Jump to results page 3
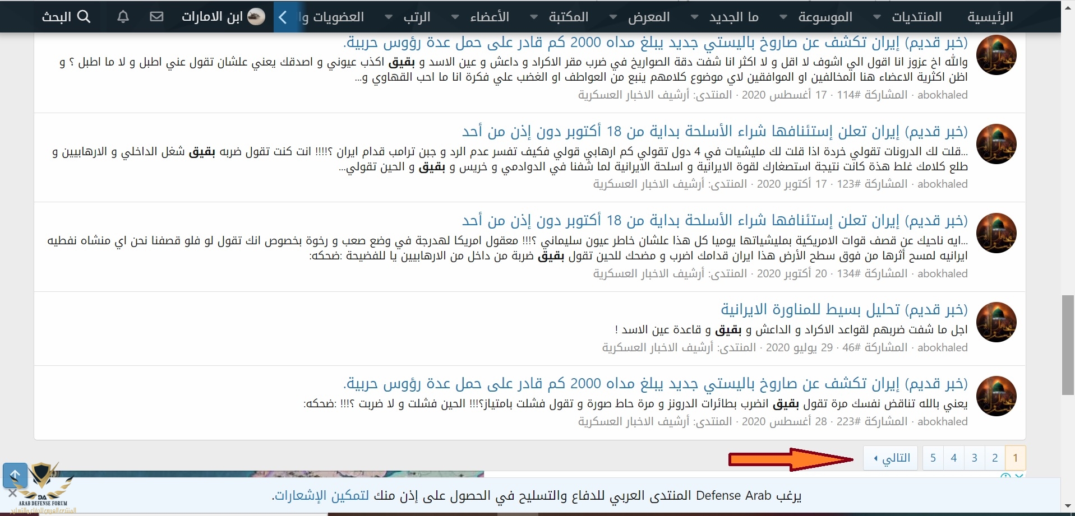 click(975, 458)
